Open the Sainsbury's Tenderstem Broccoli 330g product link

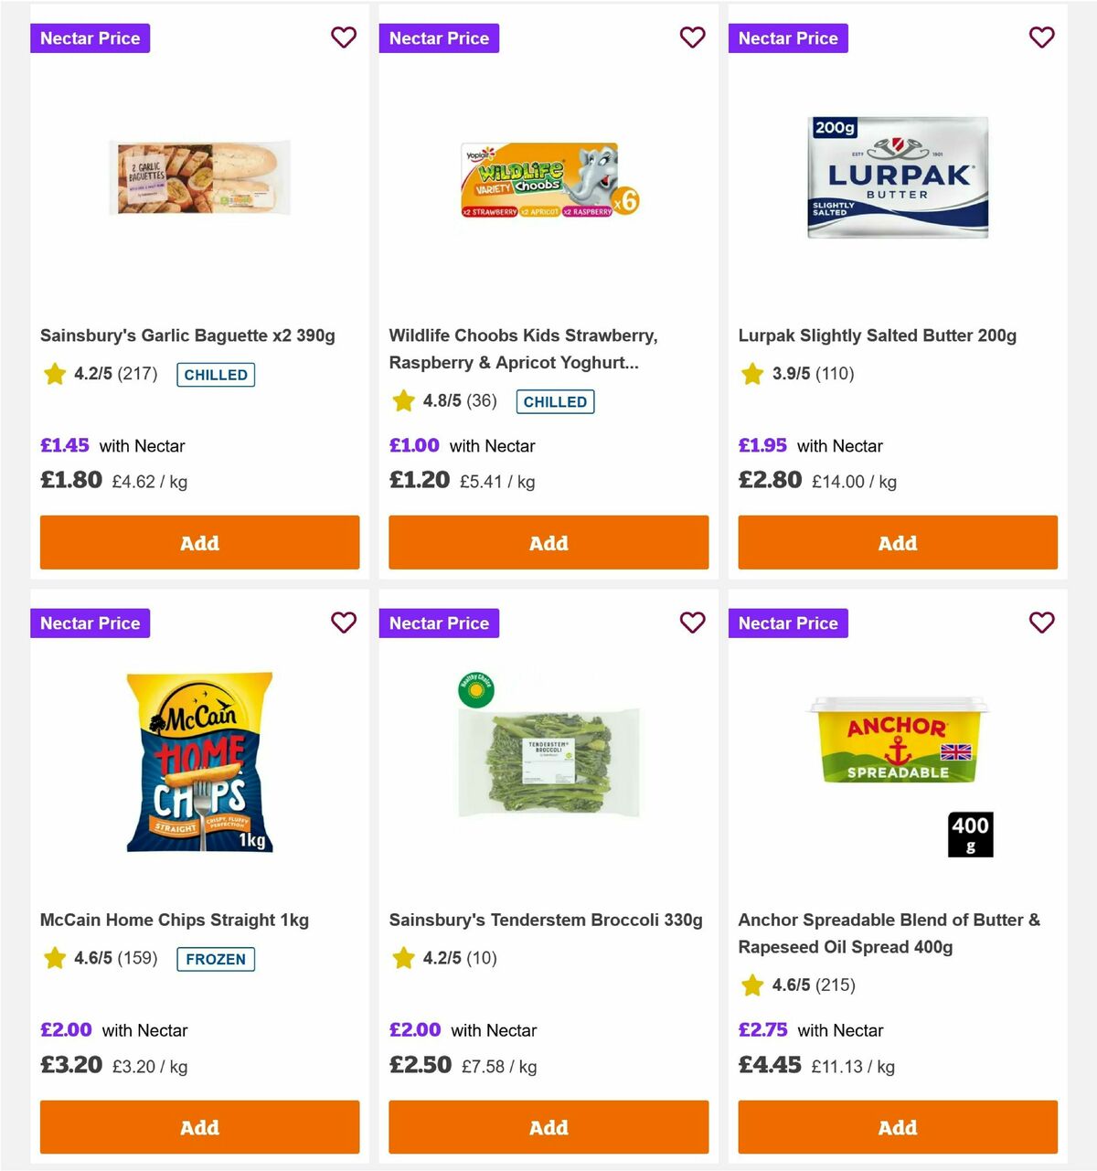(546, 920)
